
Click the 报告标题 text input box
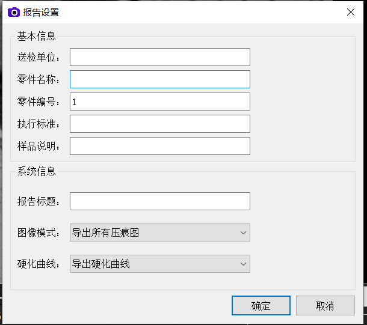[159, 201]
